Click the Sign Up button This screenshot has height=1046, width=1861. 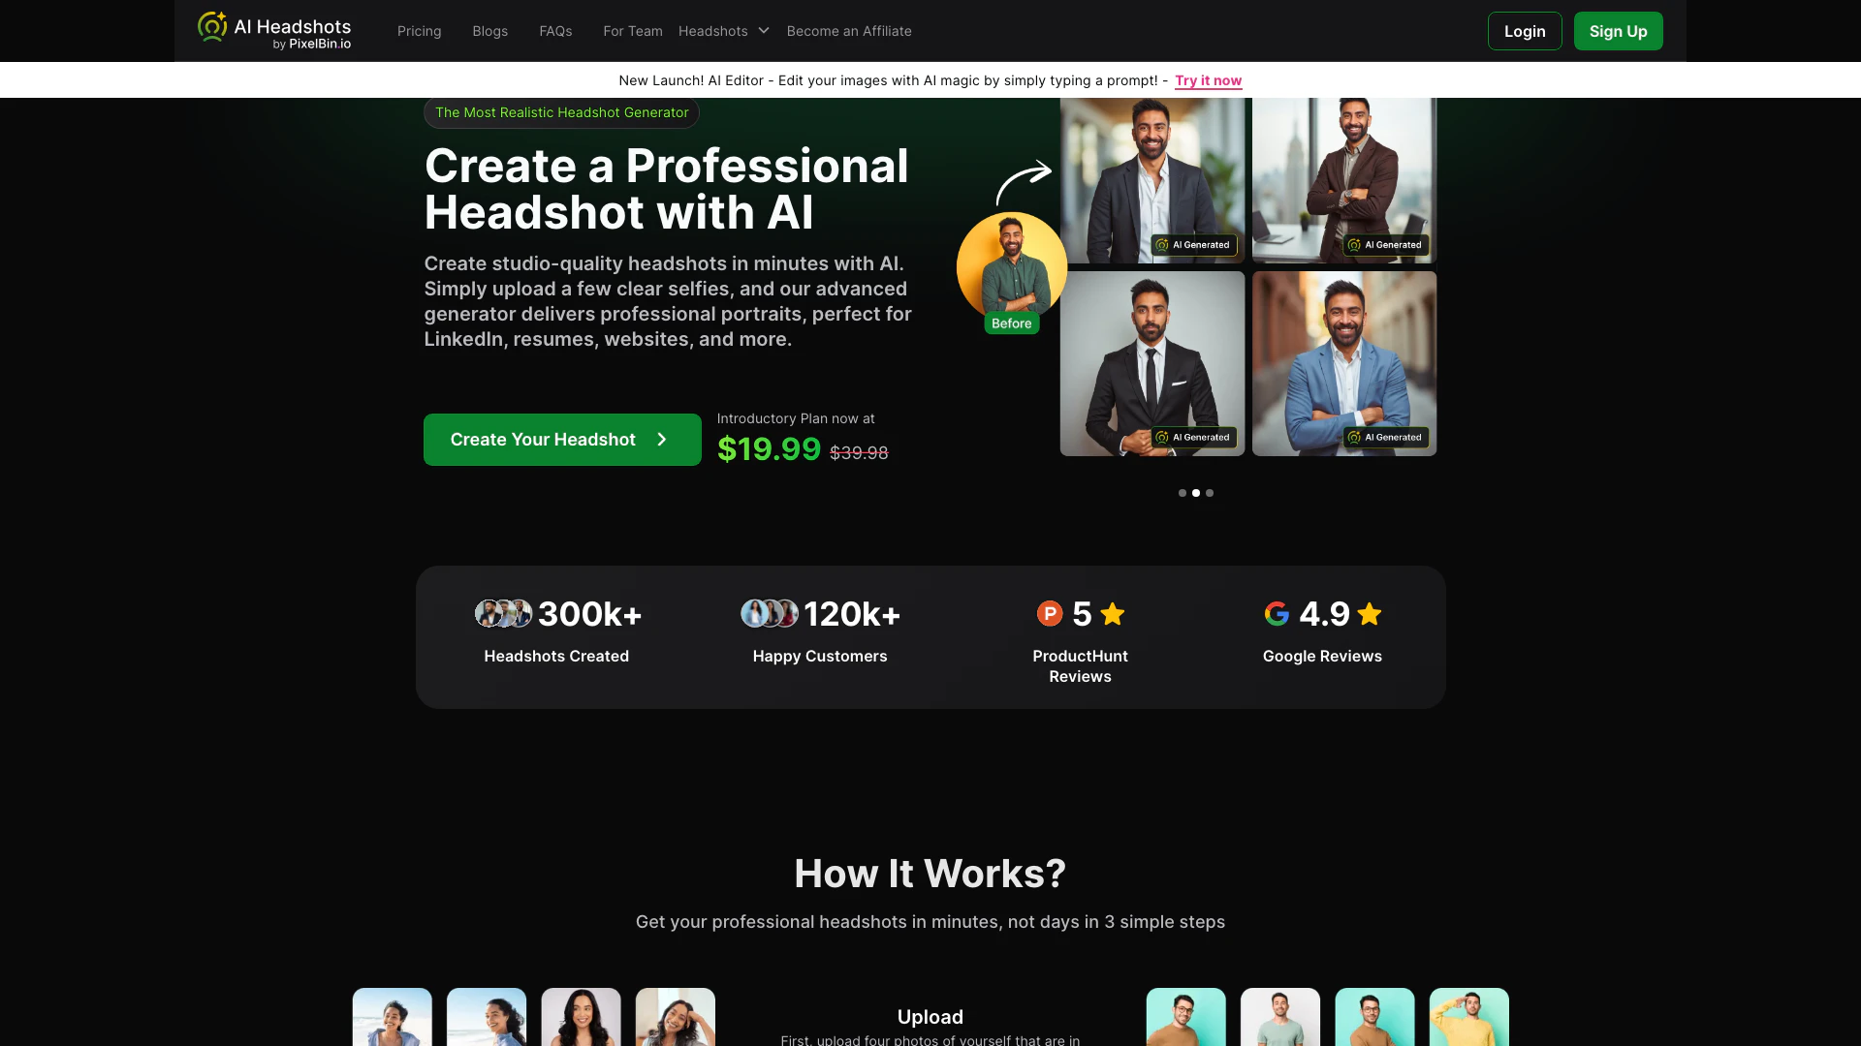(x=1619, y=31)
